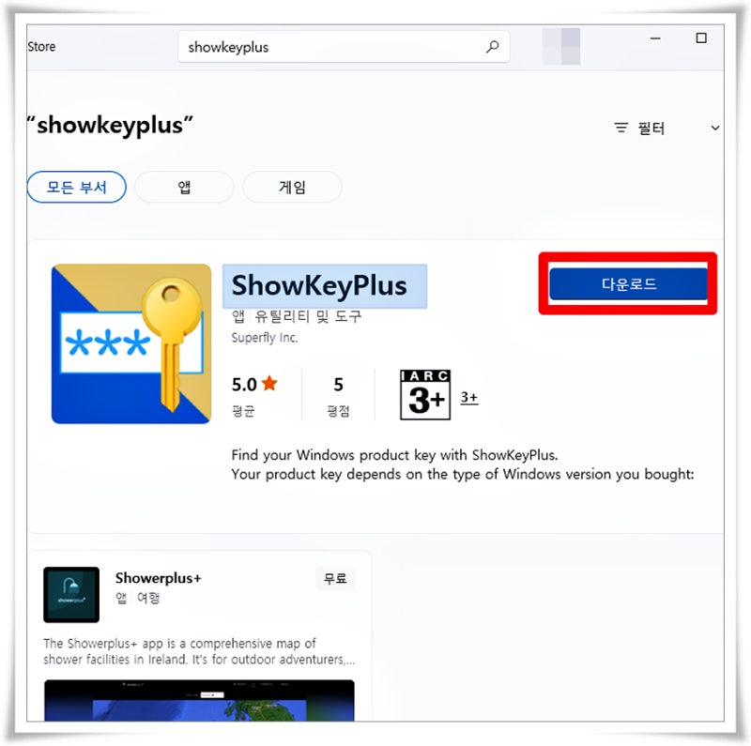Screen dimensions: 751x746
Task: Minimize the Store window
Action: click(655, 38)
